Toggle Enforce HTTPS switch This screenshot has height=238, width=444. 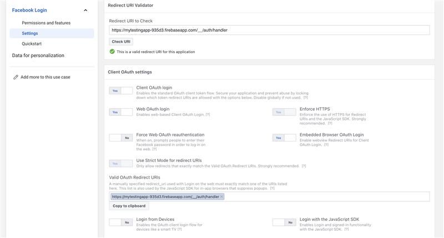click(x=284, y=112)
